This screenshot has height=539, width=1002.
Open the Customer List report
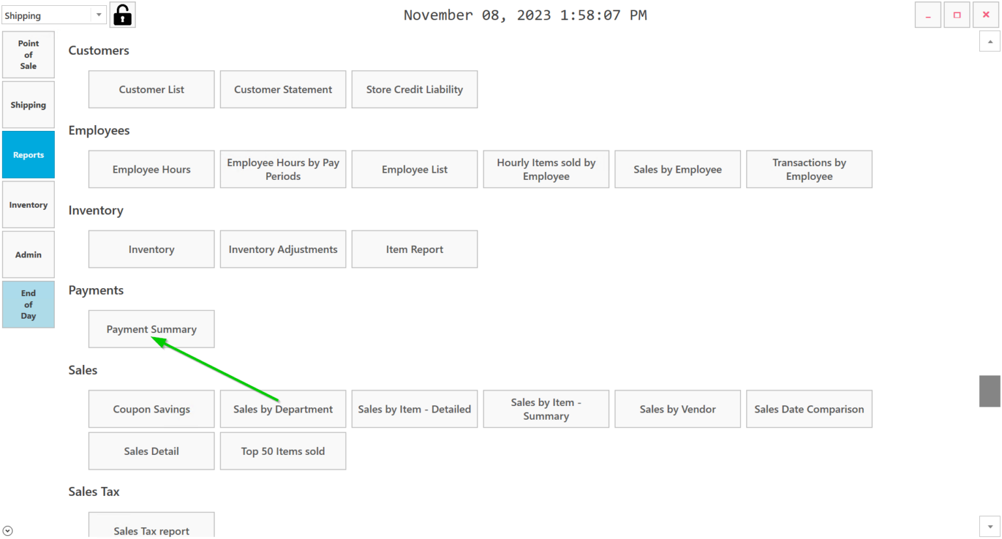[151, 89]
